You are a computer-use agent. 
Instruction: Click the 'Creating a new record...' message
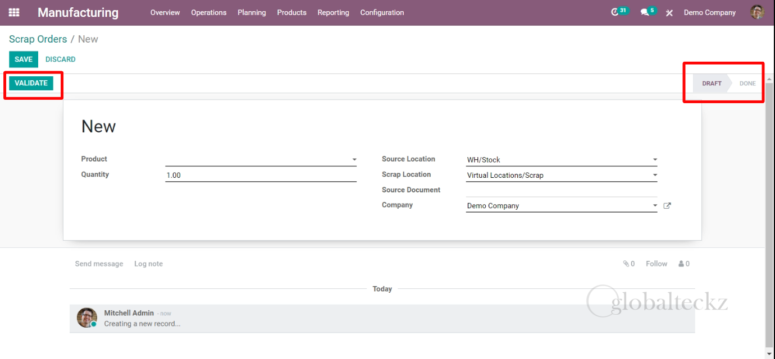tap(142, 324)
